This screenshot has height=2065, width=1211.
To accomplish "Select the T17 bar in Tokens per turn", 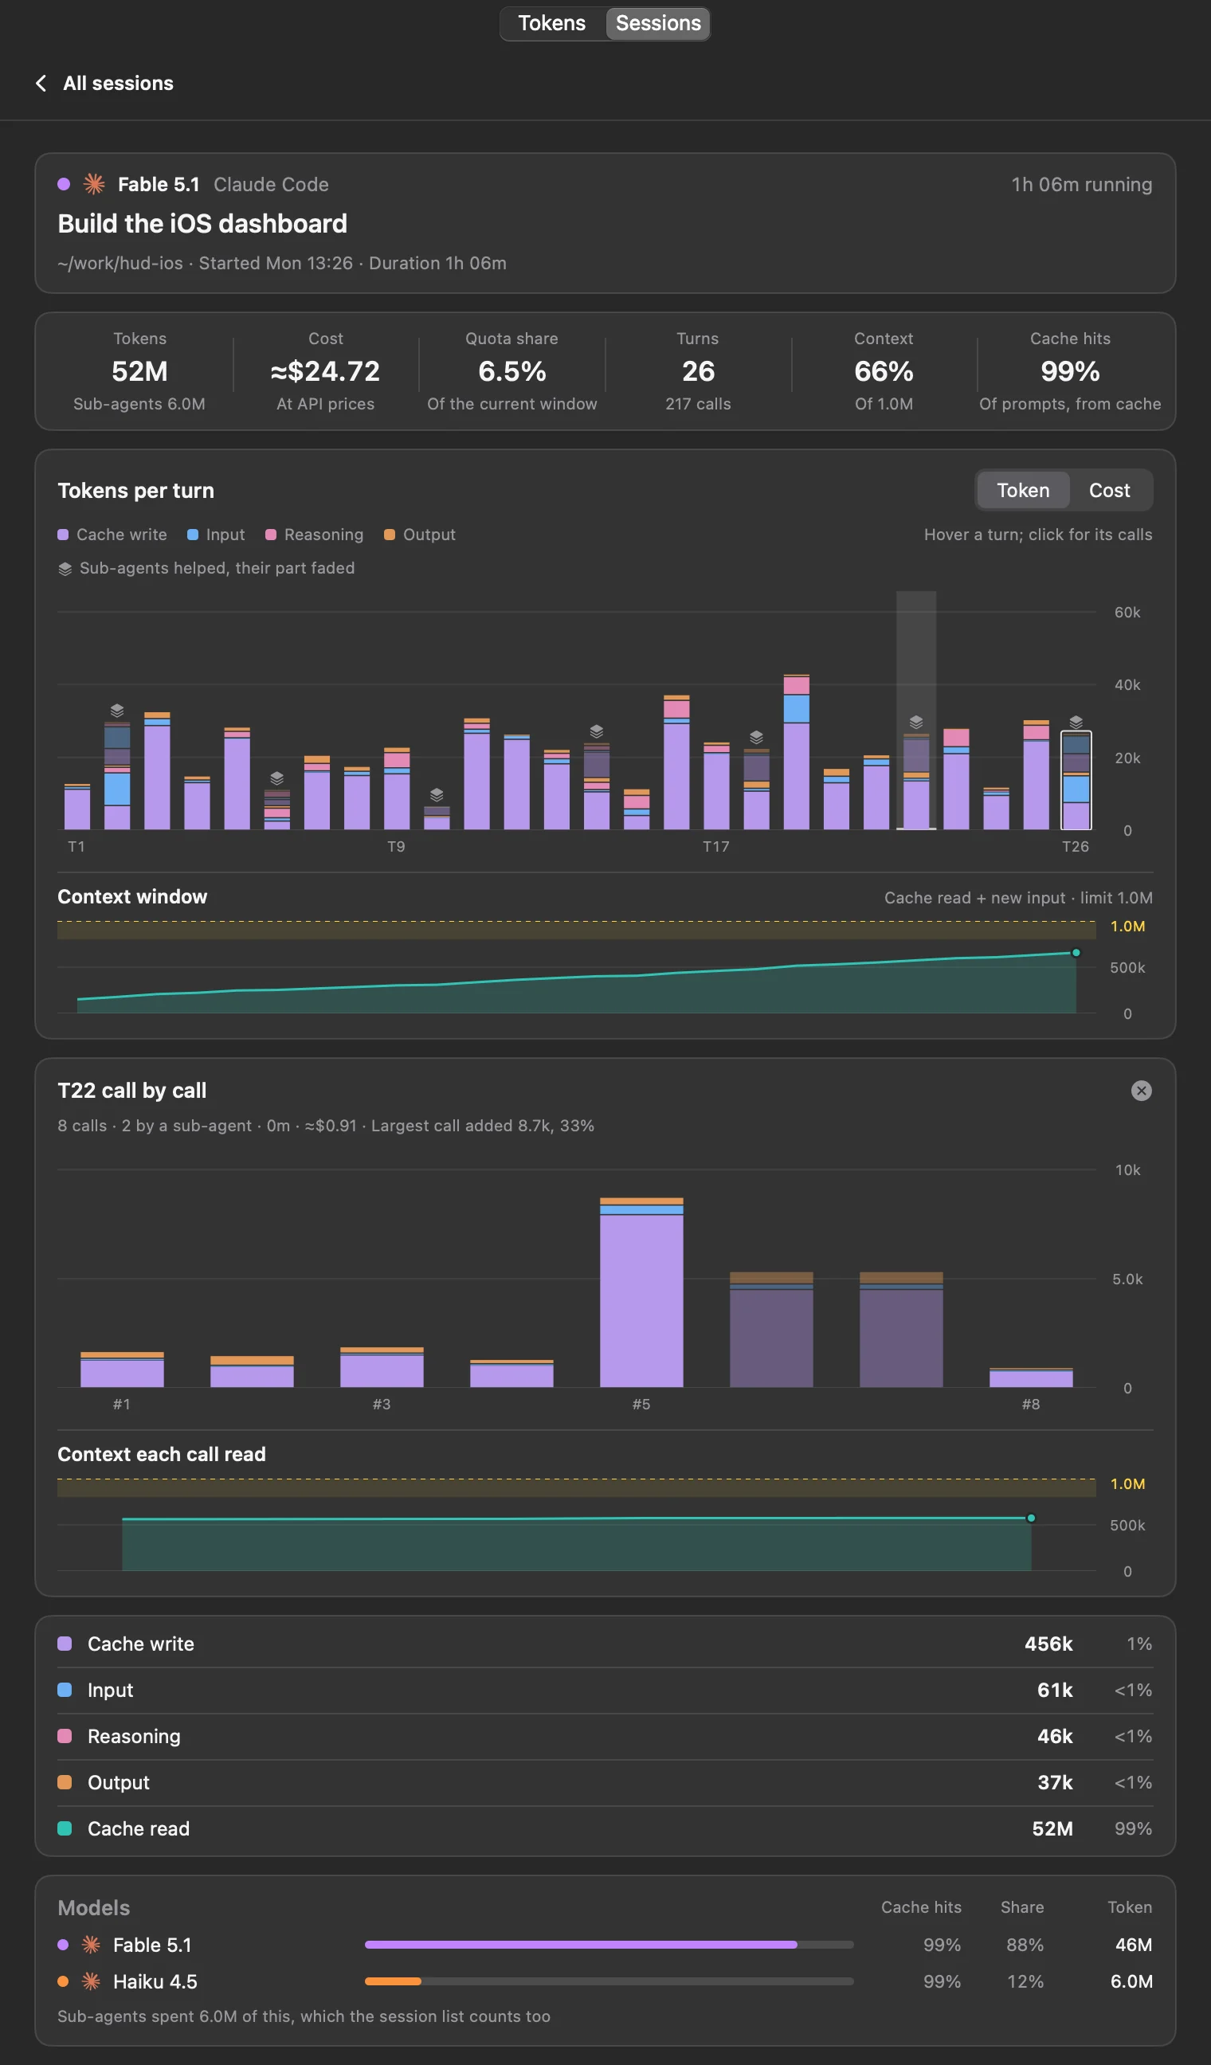I will click(716, 786).
